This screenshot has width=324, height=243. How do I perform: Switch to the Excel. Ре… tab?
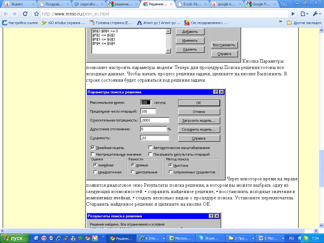coord(192,4)
